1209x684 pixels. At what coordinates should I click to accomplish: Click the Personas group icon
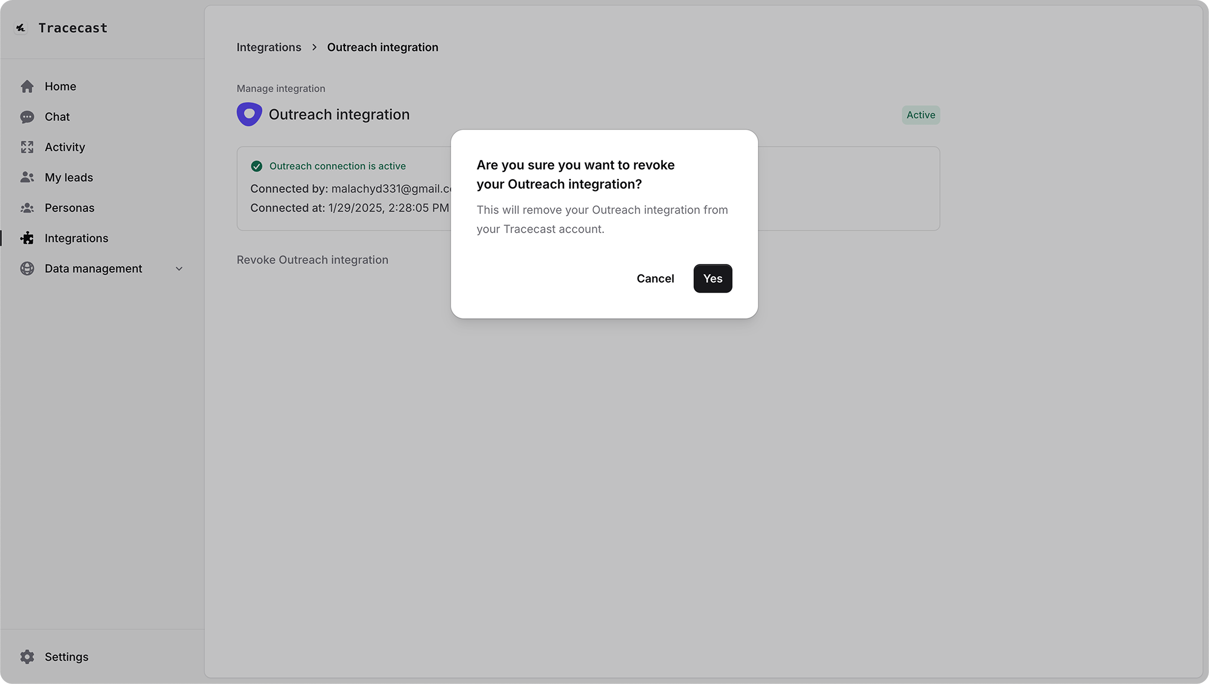(27, 208)
